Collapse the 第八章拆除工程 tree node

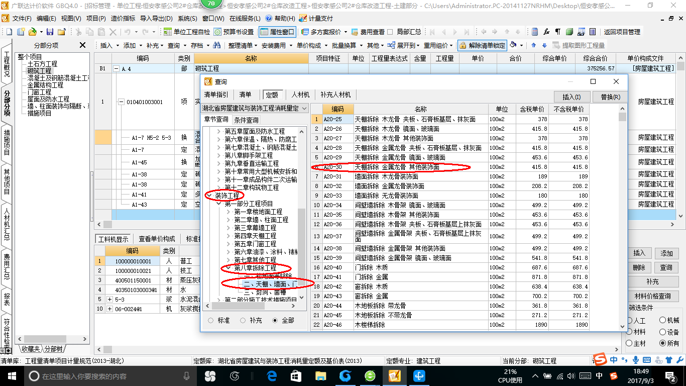coord(228,268)
